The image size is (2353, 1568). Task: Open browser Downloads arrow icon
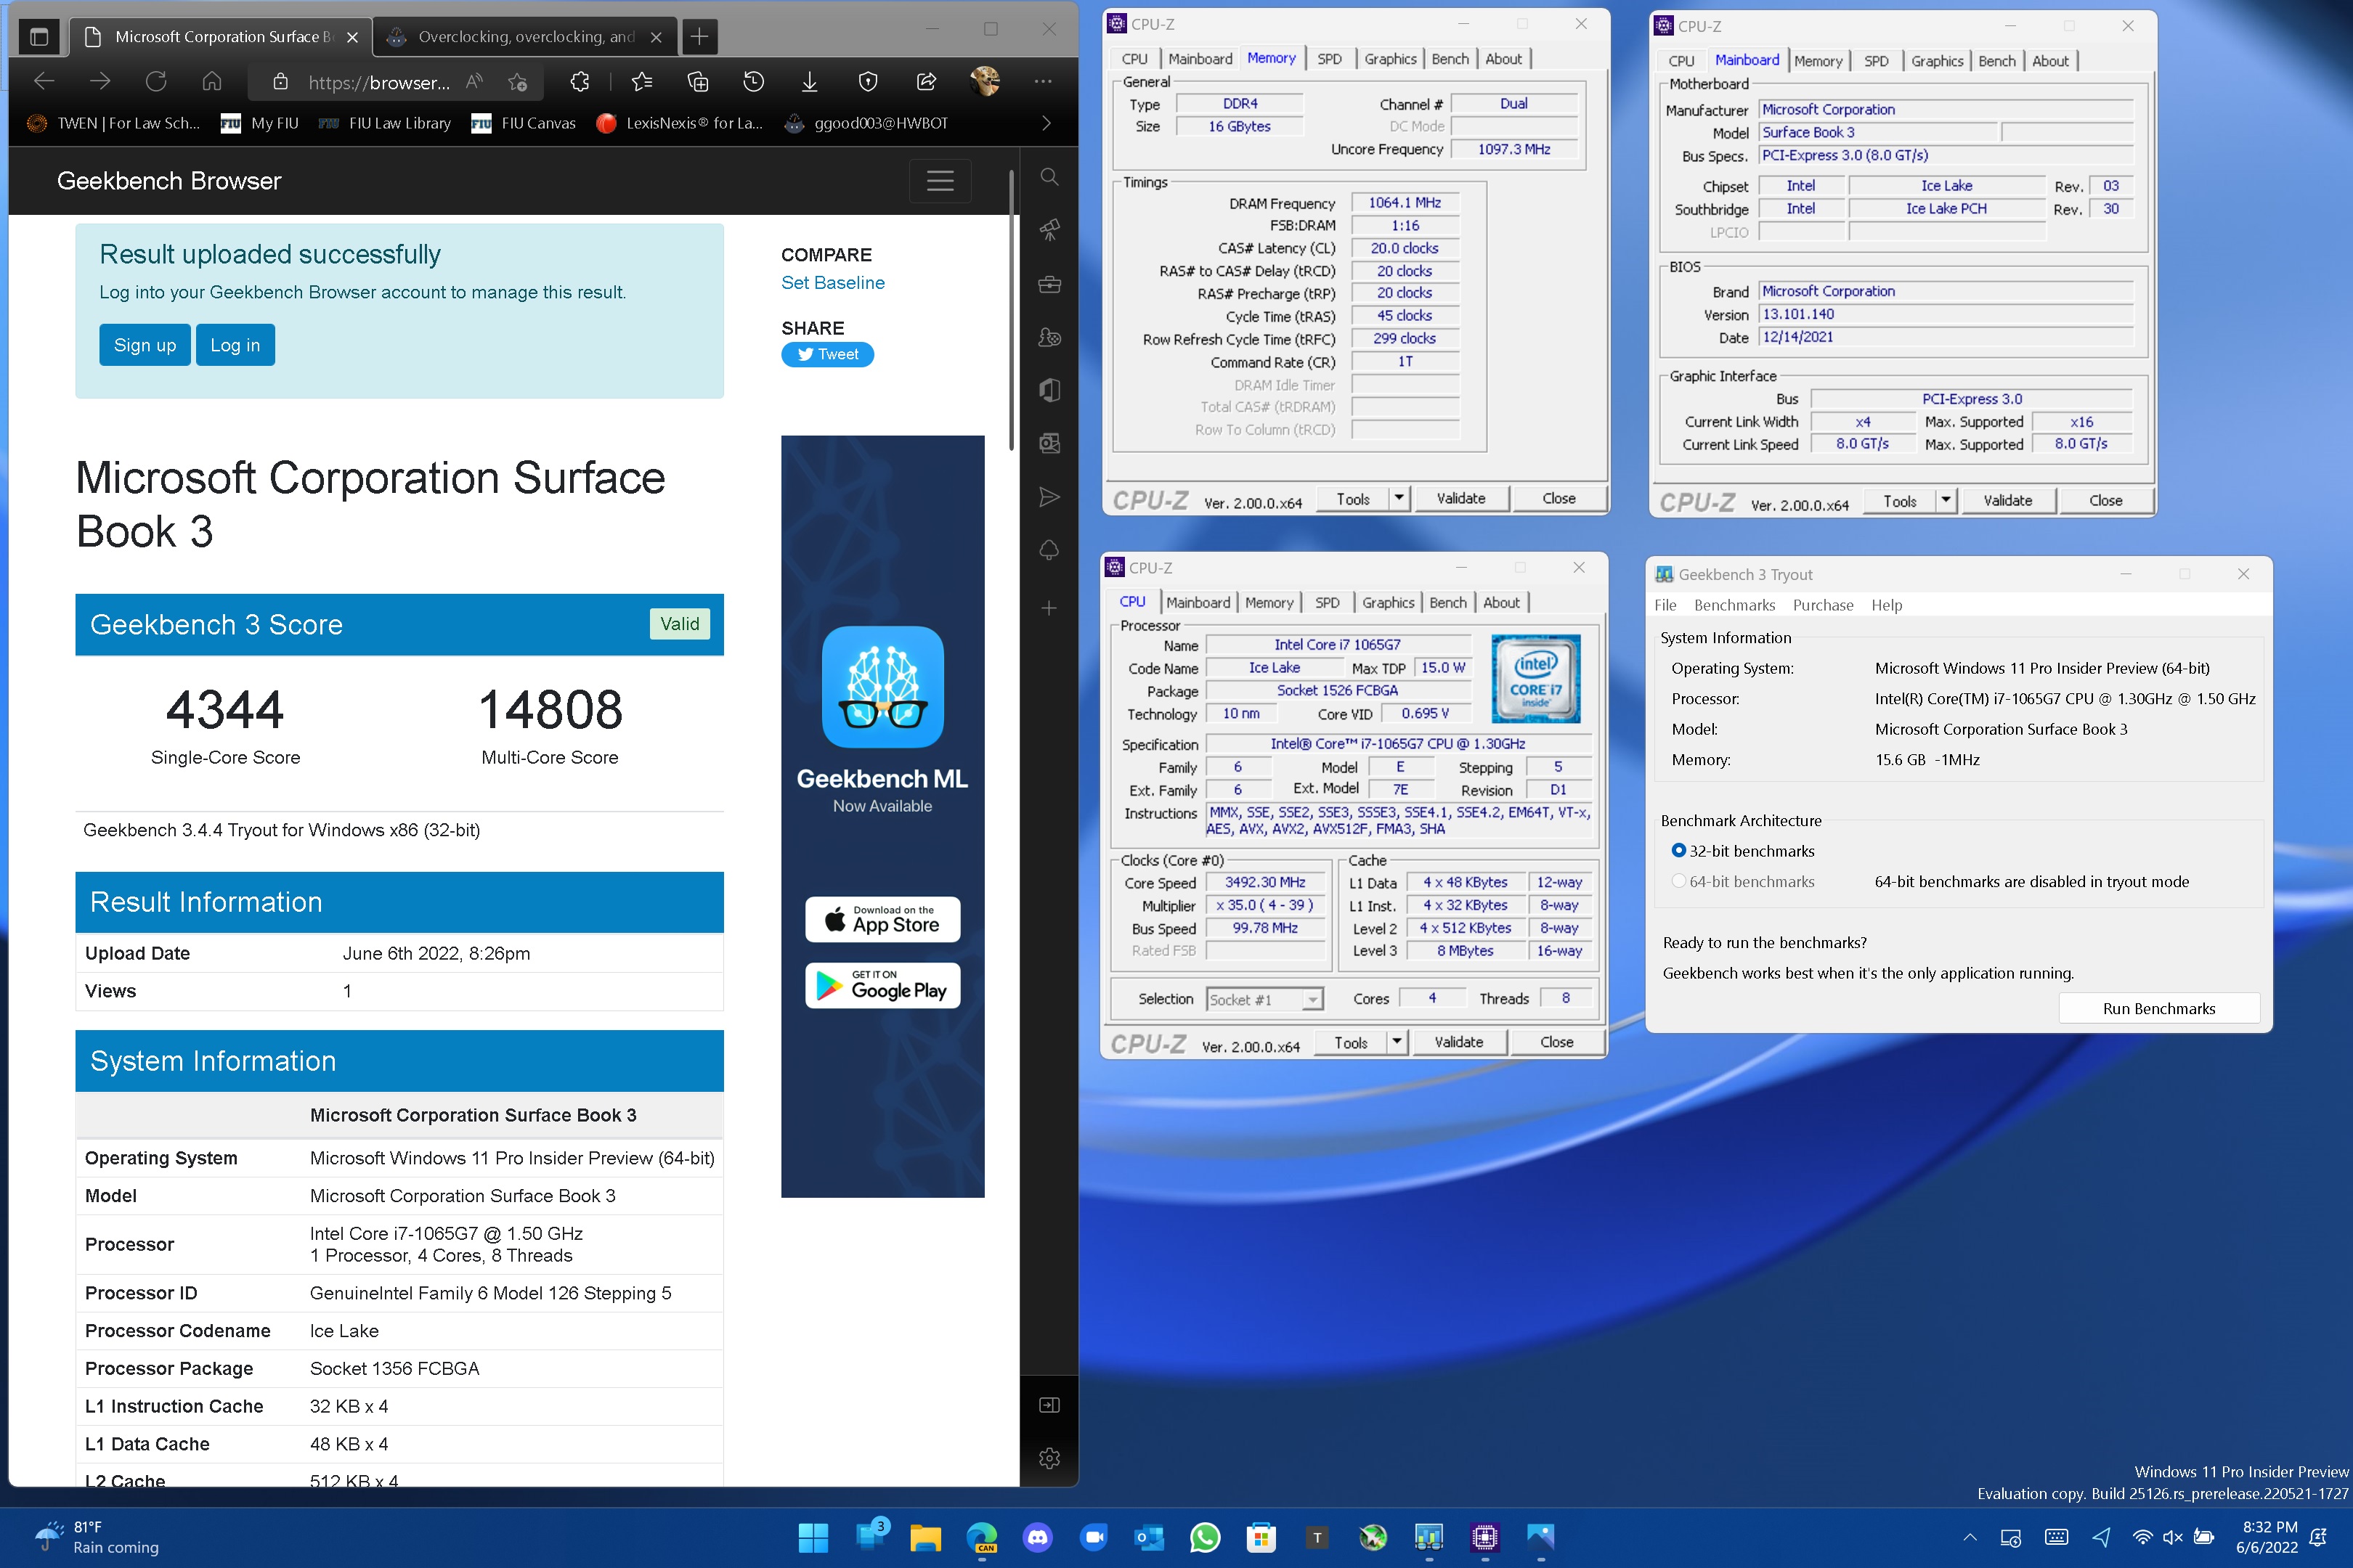(x=810, y=82)
